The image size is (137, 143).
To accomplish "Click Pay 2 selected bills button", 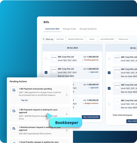I will click(91, 117).
